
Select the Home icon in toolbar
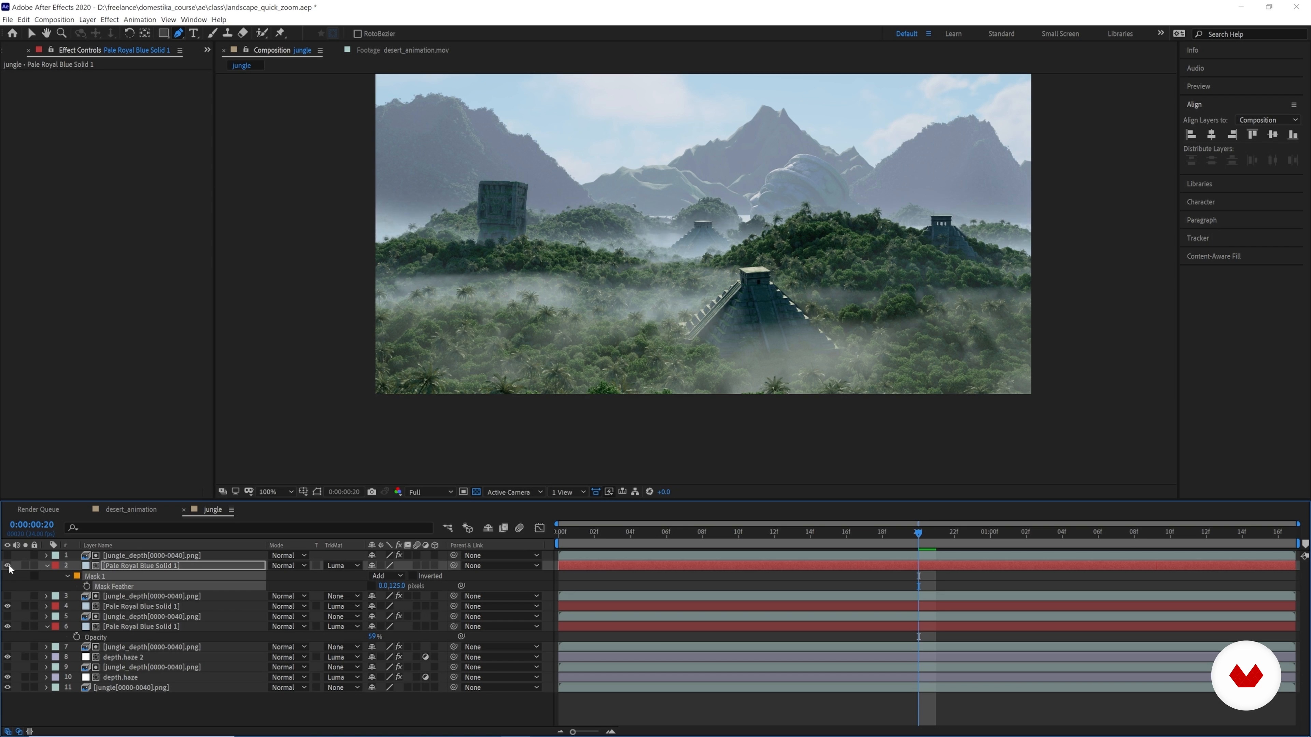pyautogui.click(x=12, y=33)
